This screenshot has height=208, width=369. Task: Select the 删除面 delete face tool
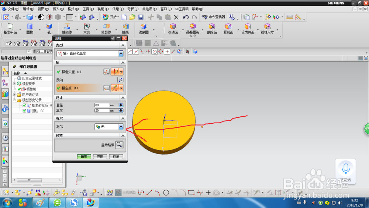pyautogui.click(x=212, y=29)
